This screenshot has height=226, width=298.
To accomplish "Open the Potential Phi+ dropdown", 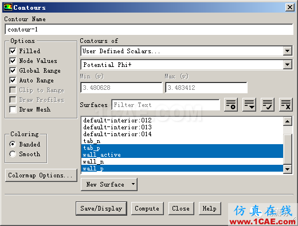I will 288,65.
